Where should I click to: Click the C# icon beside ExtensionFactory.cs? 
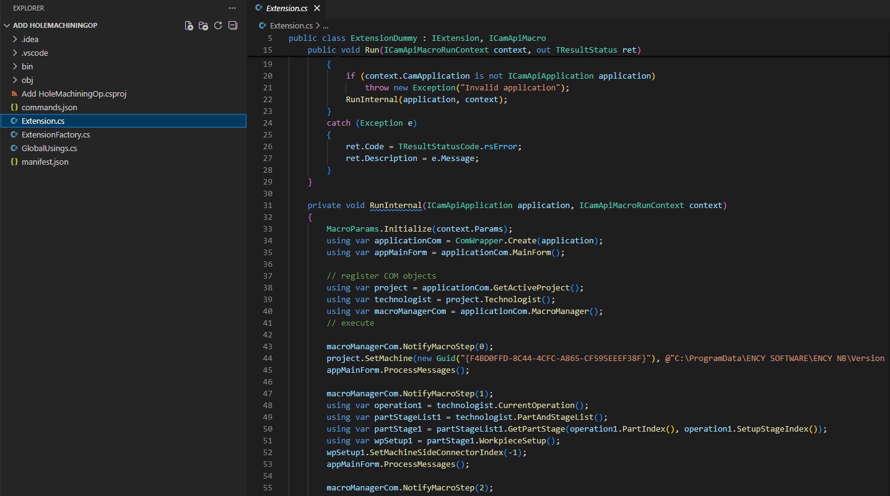coord(14,134)
